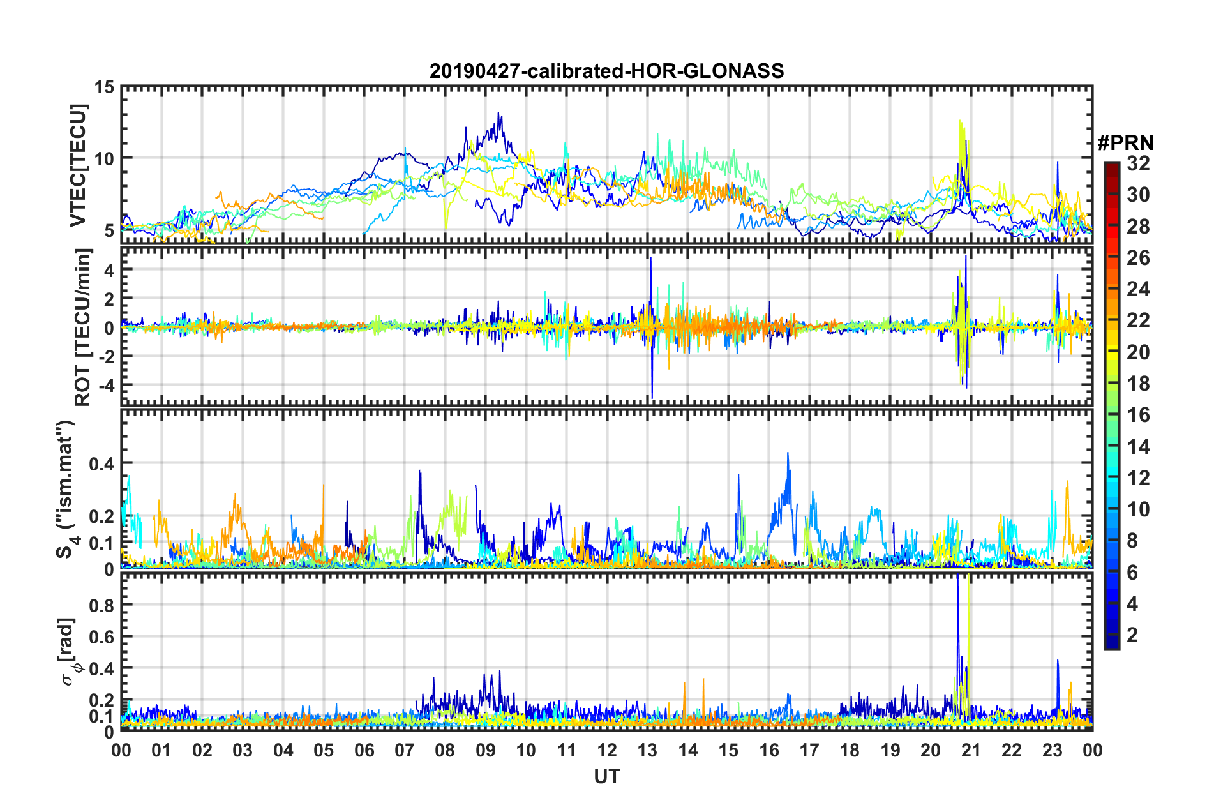This screenshot has width=1214, height=812.
Task: Click the PRN colorbar strip
Action: coord(1111,405)
